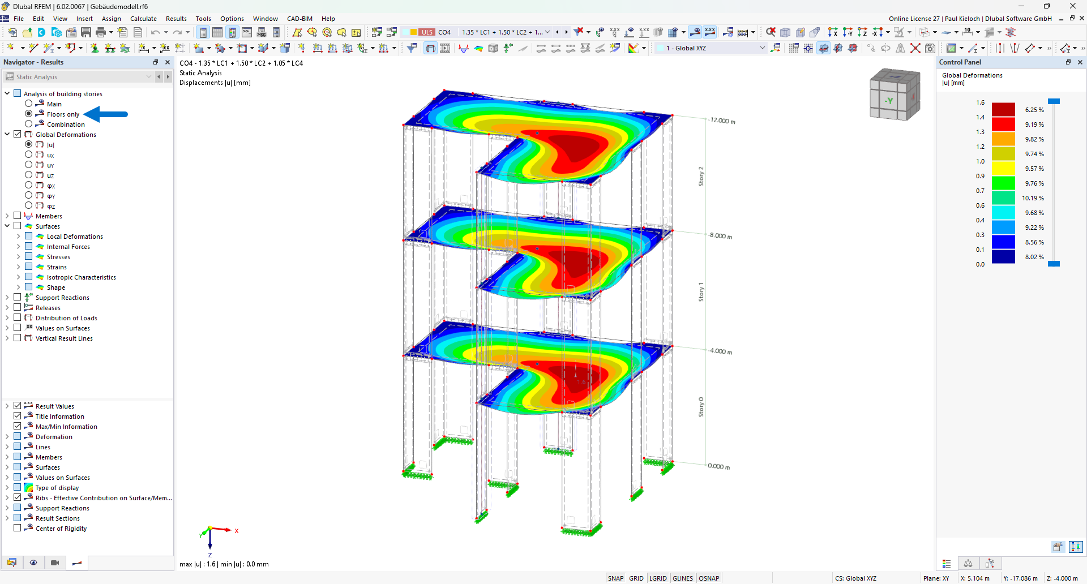Select the Floors only radio button
1087x584 pixels.
point(28,114)
